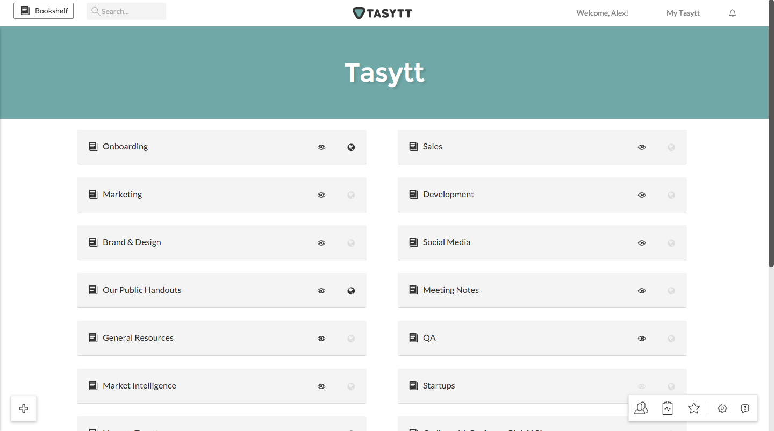Open the Bookshelf button
Screen dimensions: 774x431
click(x=44, y=11)
